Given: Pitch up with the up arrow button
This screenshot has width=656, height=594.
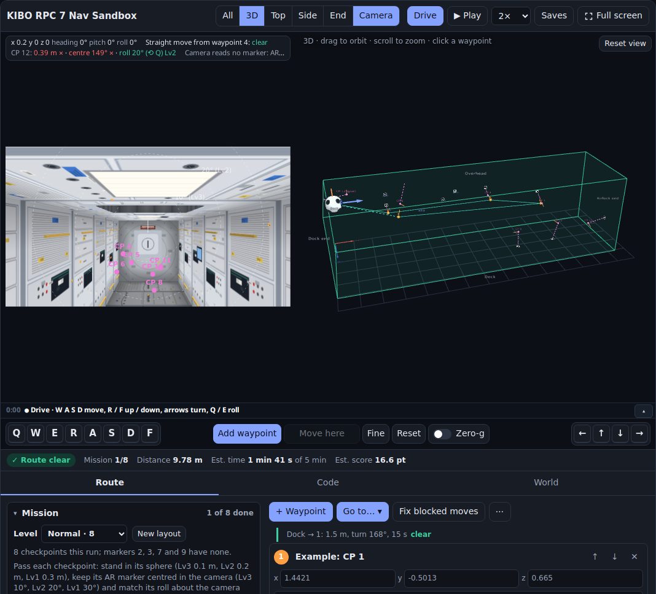Looking at the screenshot, I should pyautogui.click(x=601, y=433).
